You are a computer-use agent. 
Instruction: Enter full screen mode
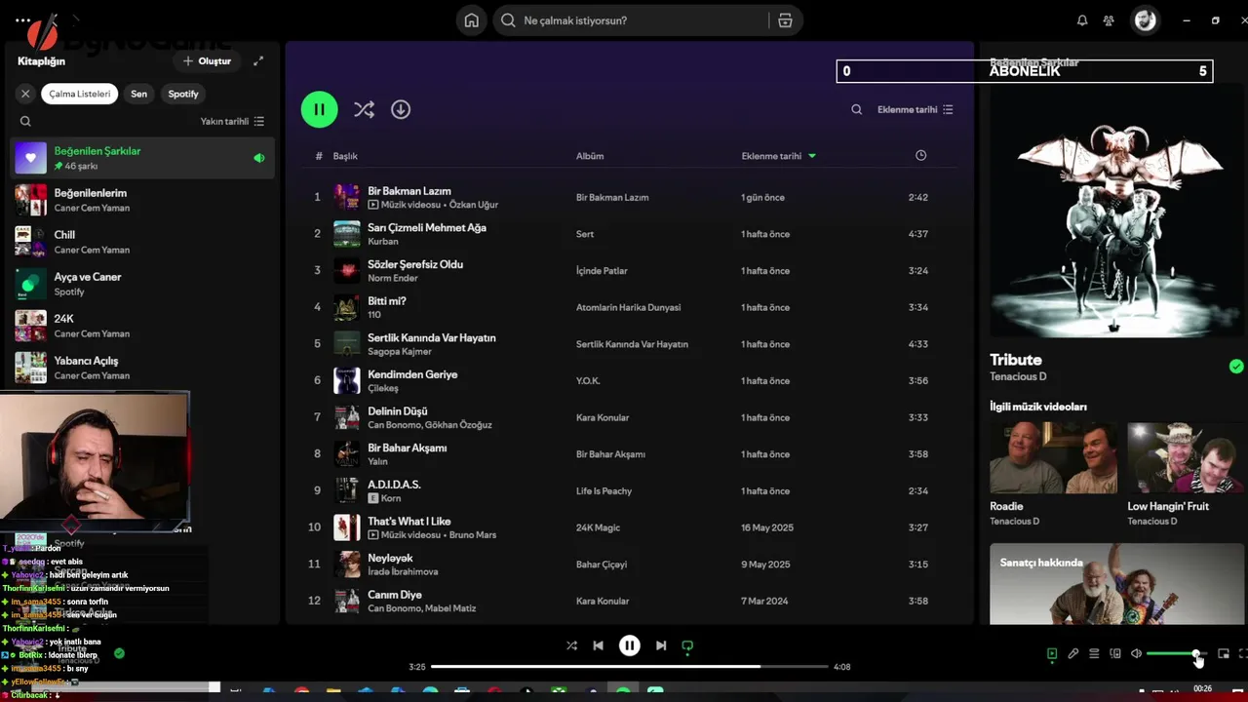click(1243, 653)
